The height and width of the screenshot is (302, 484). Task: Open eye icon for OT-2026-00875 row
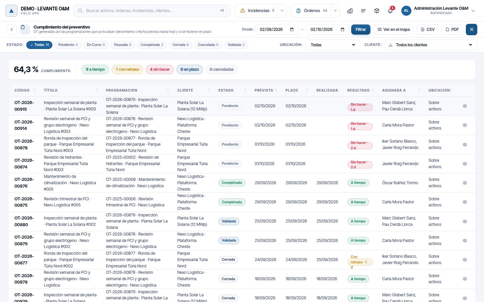[465, 202]
